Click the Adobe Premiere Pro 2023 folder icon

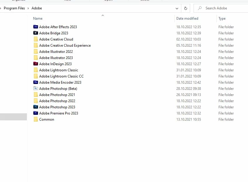coord(36,113)
